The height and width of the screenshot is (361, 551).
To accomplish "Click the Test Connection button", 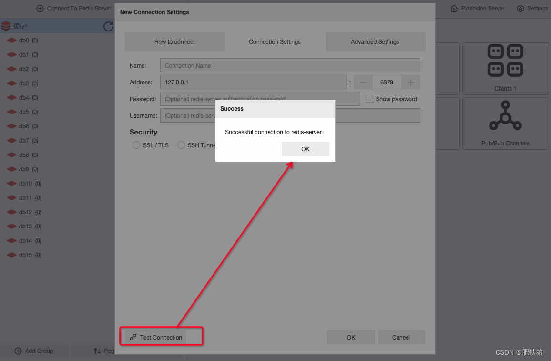I will point(161,337).
